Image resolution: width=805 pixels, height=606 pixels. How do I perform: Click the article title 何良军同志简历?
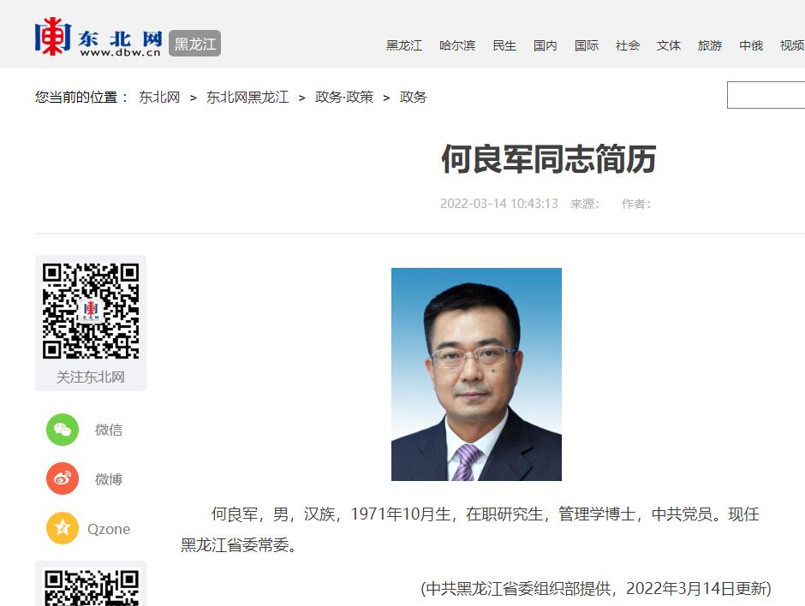[x=548, y=159]
